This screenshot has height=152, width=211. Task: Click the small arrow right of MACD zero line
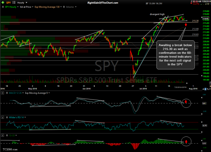[201, 98]
